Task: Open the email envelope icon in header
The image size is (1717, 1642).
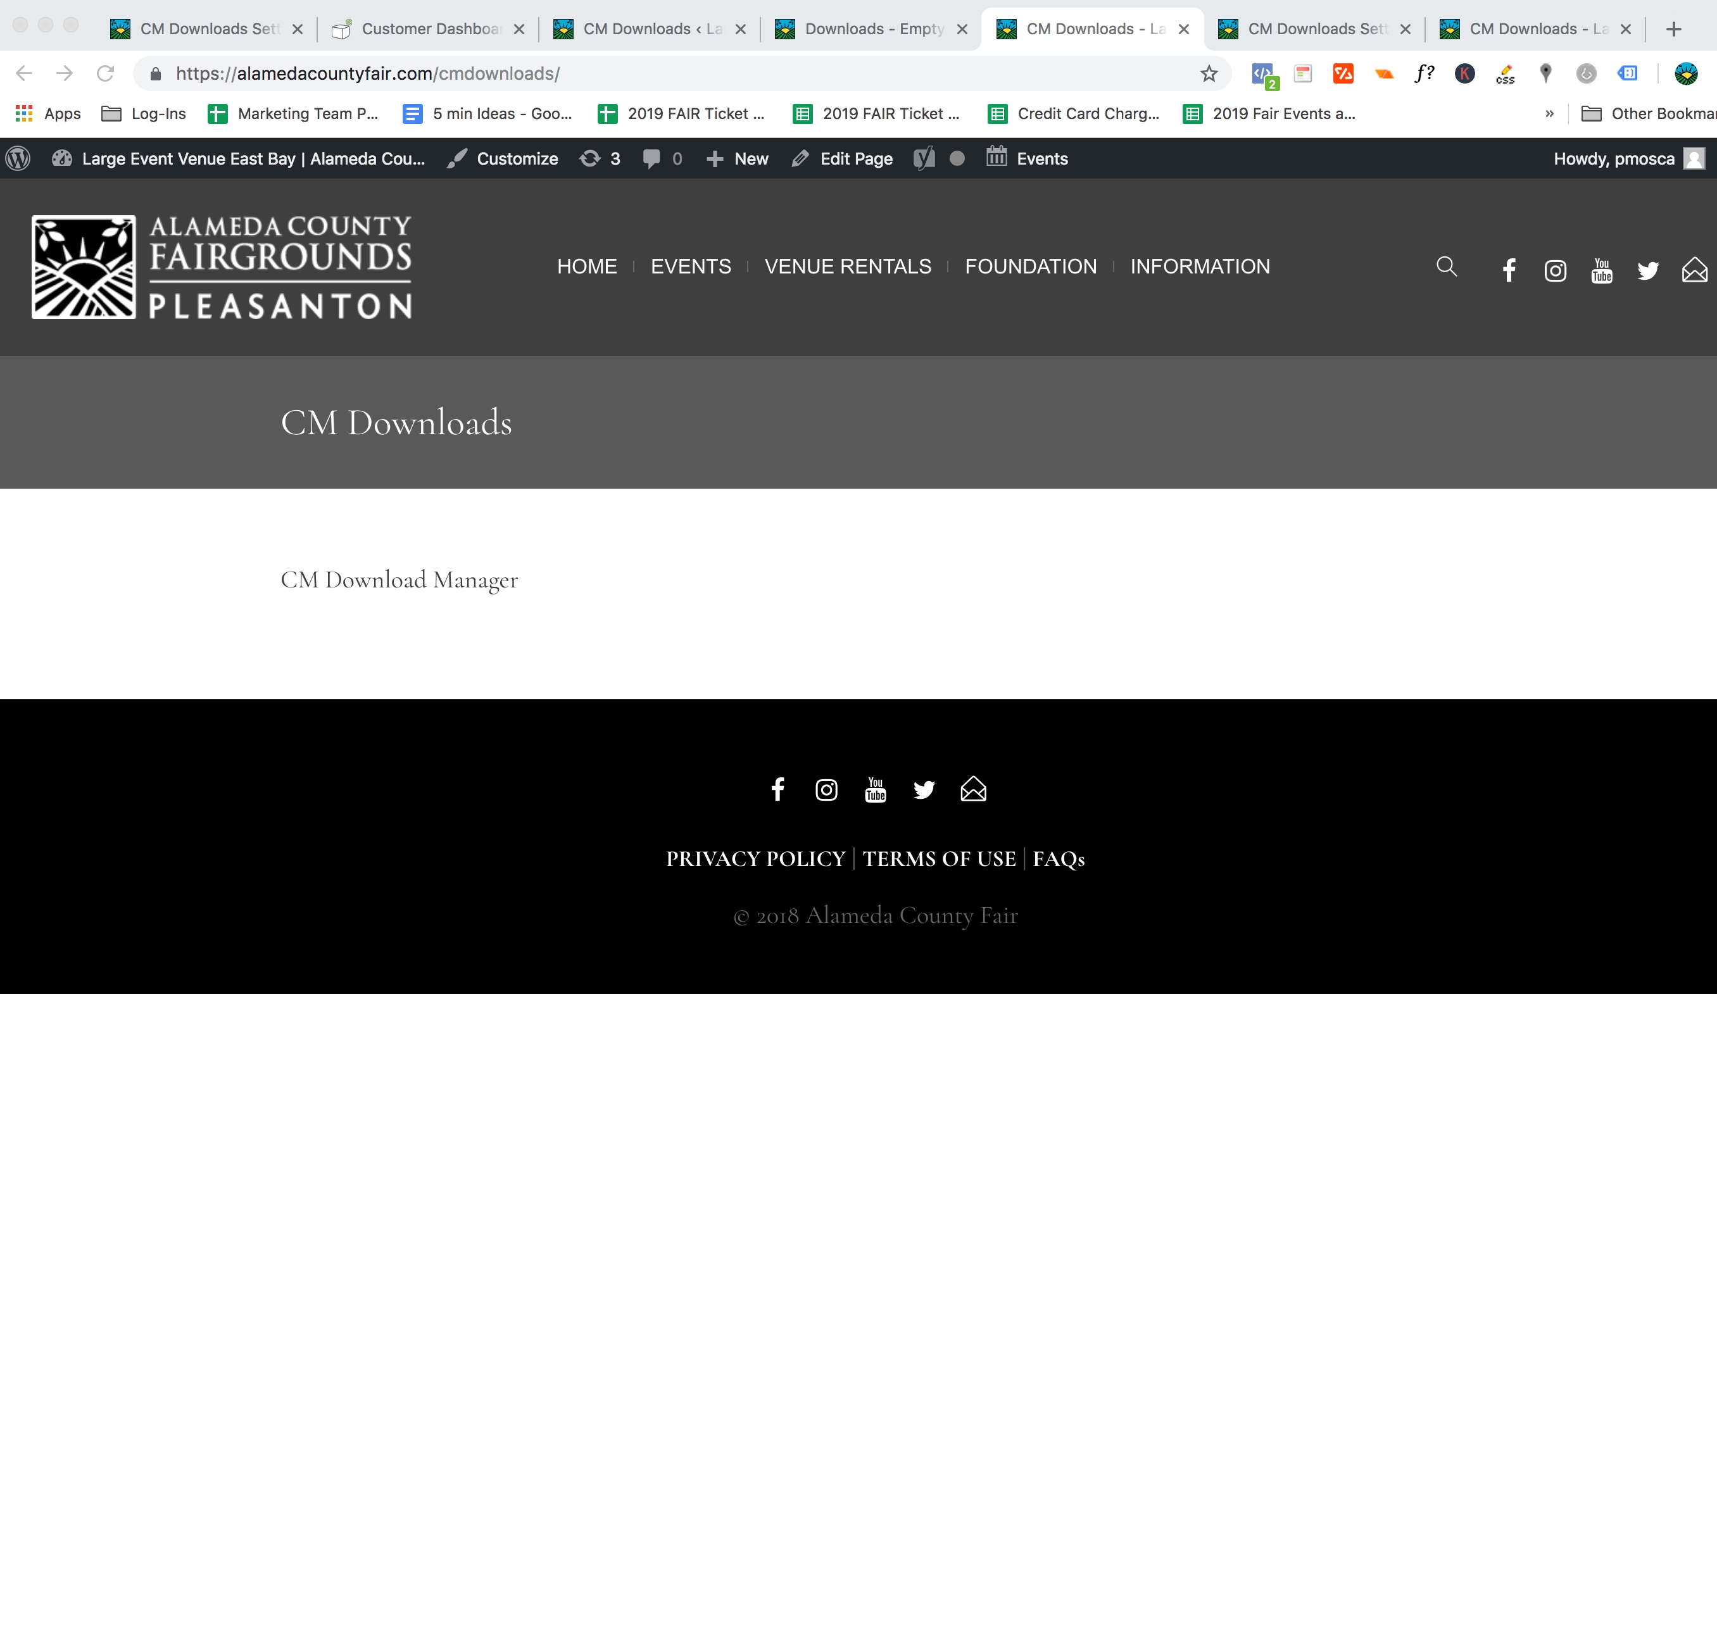Action: coord(1694,270)
